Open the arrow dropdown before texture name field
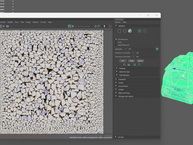193x145 pixels. pyautogui.click(x=76, y=26)
